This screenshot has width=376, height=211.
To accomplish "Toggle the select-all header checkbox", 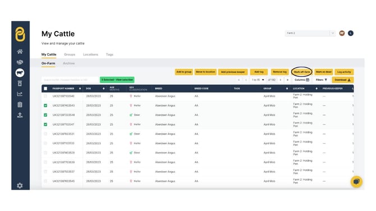I will pos(45,89).
